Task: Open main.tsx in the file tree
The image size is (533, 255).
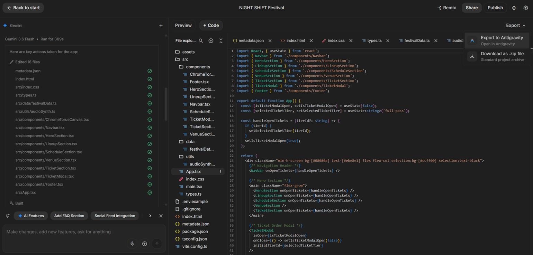Action: click(x=198, y=187)
